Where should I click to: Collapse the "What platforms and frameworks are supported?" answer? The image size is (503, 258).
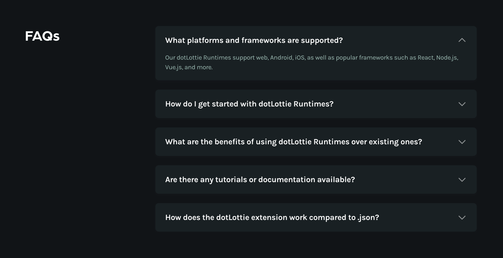click(462, 40)
